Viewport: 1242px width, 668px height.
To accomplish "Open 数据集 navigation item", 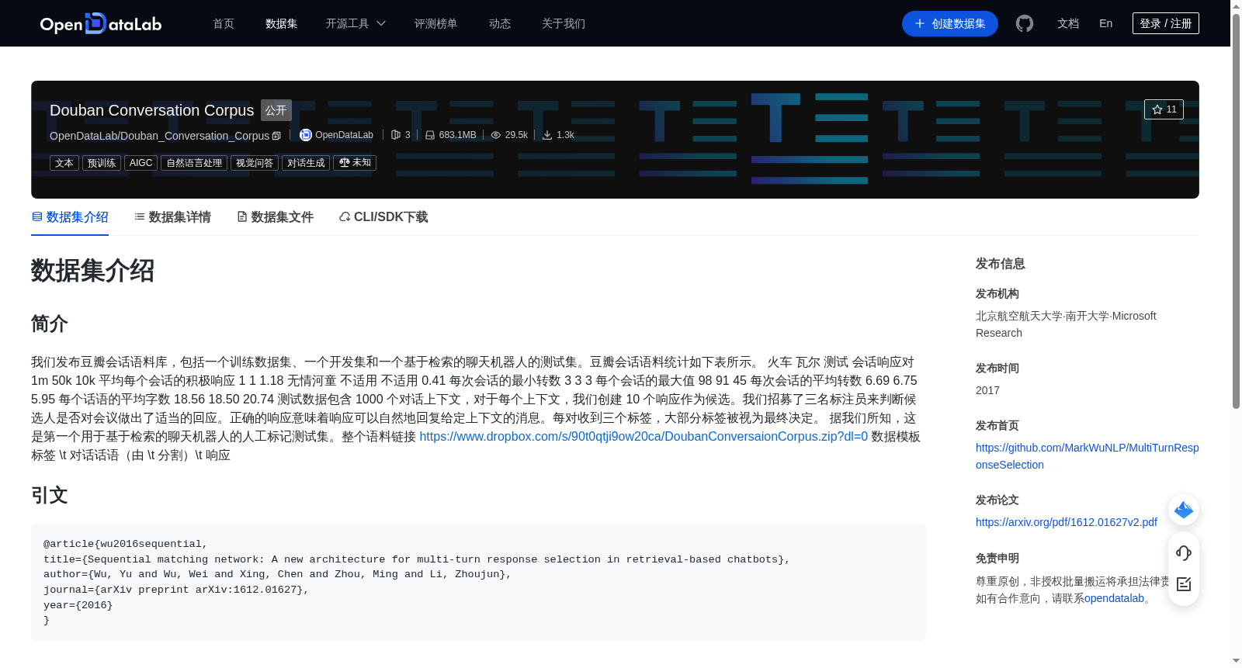I will pyautogui.click(x=281, y=23).
